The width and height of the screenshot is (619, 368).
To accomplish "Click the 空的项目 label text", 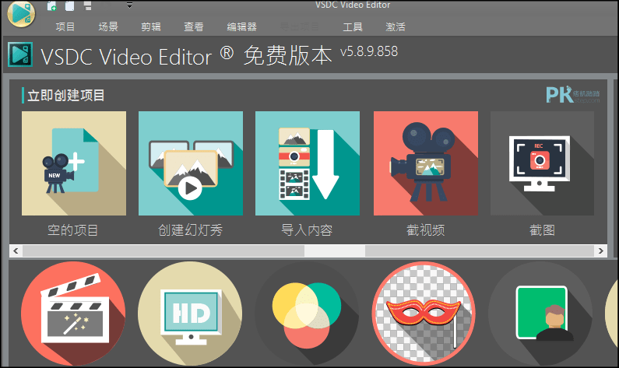I will click(72, 230).
